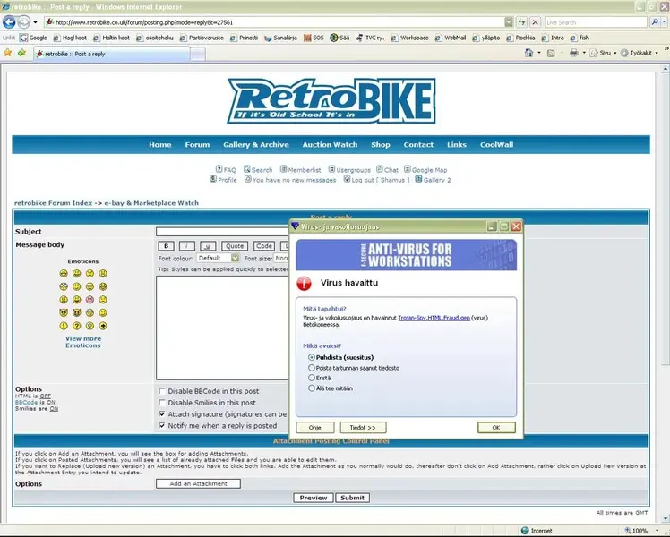Click the Refresh page icon
The height and width of the screenshot is (537, 670).
coord(521,22)
